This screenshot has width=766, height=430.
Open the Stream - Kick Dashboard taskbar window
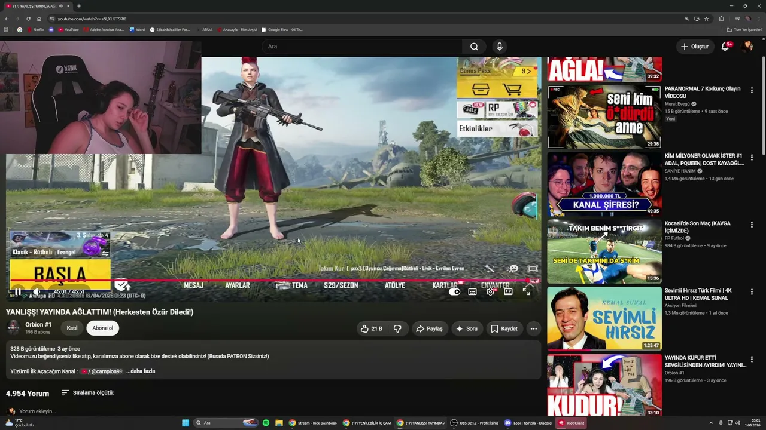[313, 423]
